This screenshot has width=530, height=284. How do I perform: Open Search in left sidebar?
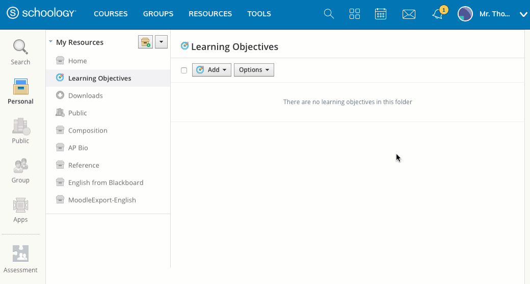pos(20,53)
